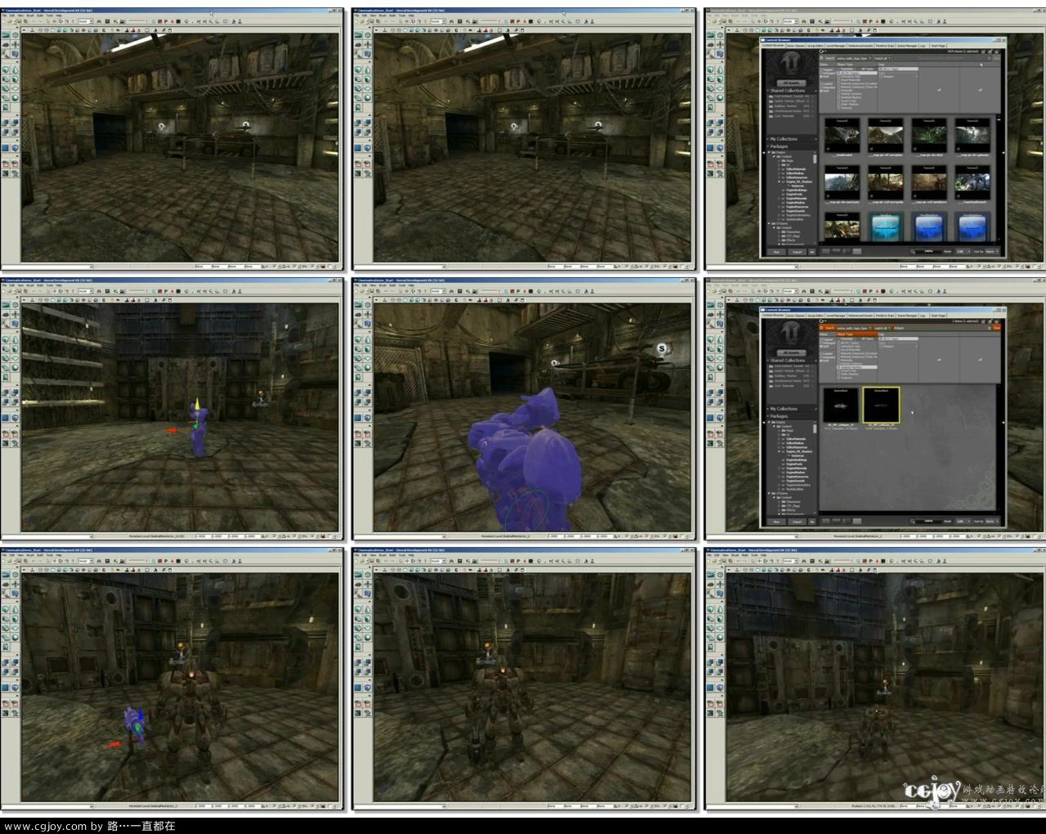This screenshot has height=834, width=1046.
Task: Select yellow-highlighted skeletal mesh thumbnail
Action: pos(881,406)
